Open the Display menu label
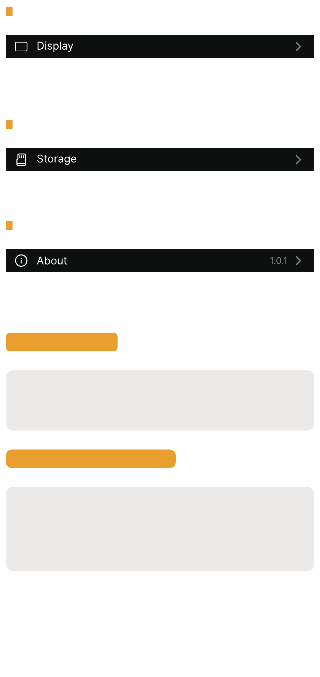320x677 pixels. point(55,46)
